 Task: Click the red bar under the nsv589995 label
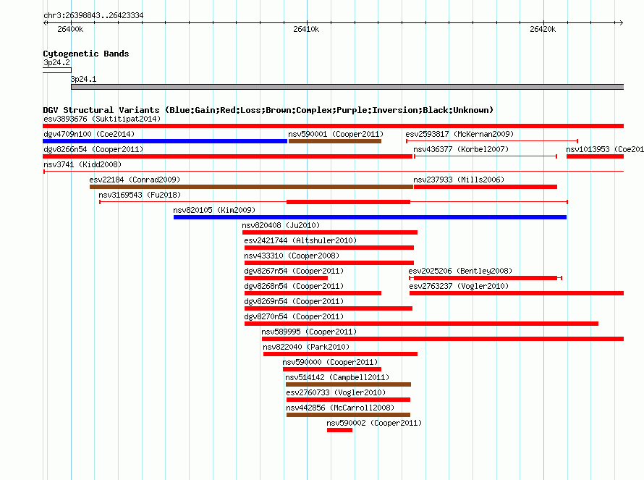coord(443,339)
